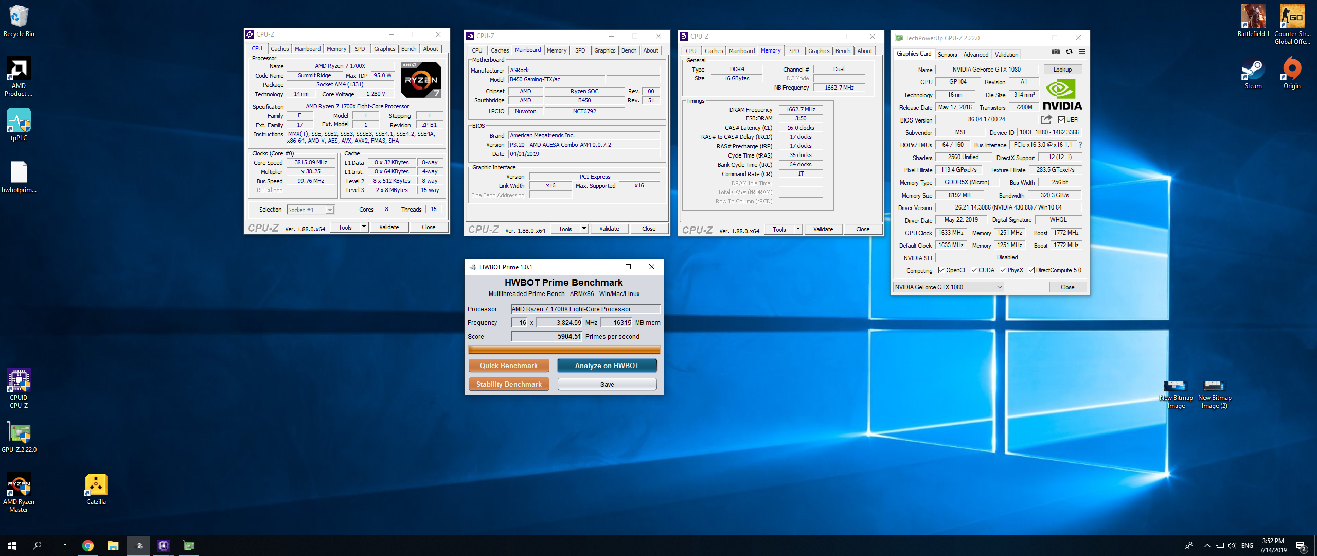This screenshot has height=556, width=1317.
Task: Switch to Caches tab in first CPU-Z window
Action: pos(279,49)
